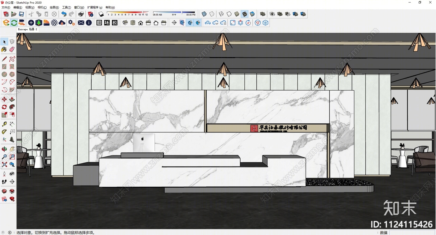This screenshot has height=235, width=436.
Task: Open Enscape materials editor icon
Action: pyautogui.click(x=47, y=23)
